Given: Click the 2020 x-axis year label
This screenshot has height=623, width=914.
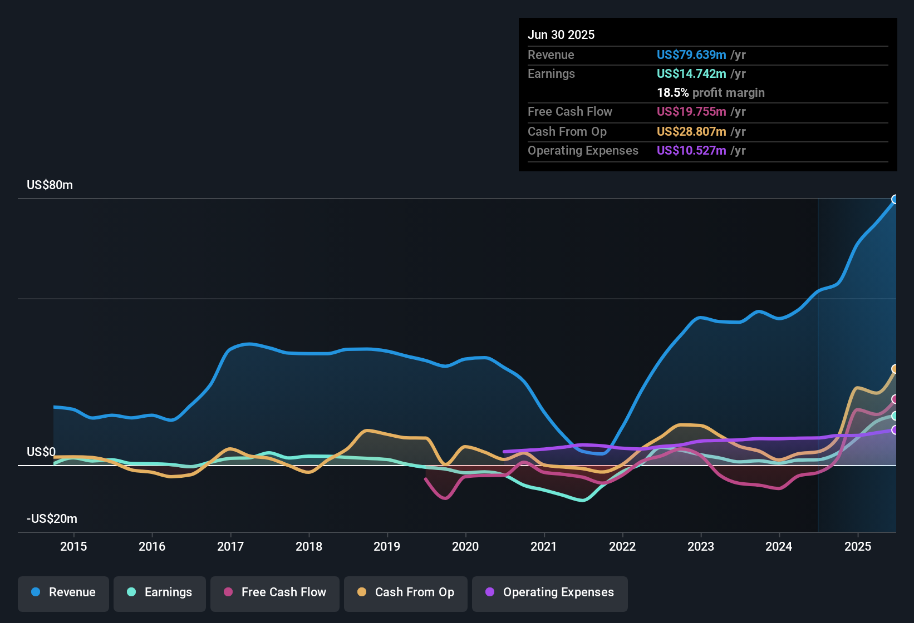Looking at the screenshot, I should [x=465, y=547].
